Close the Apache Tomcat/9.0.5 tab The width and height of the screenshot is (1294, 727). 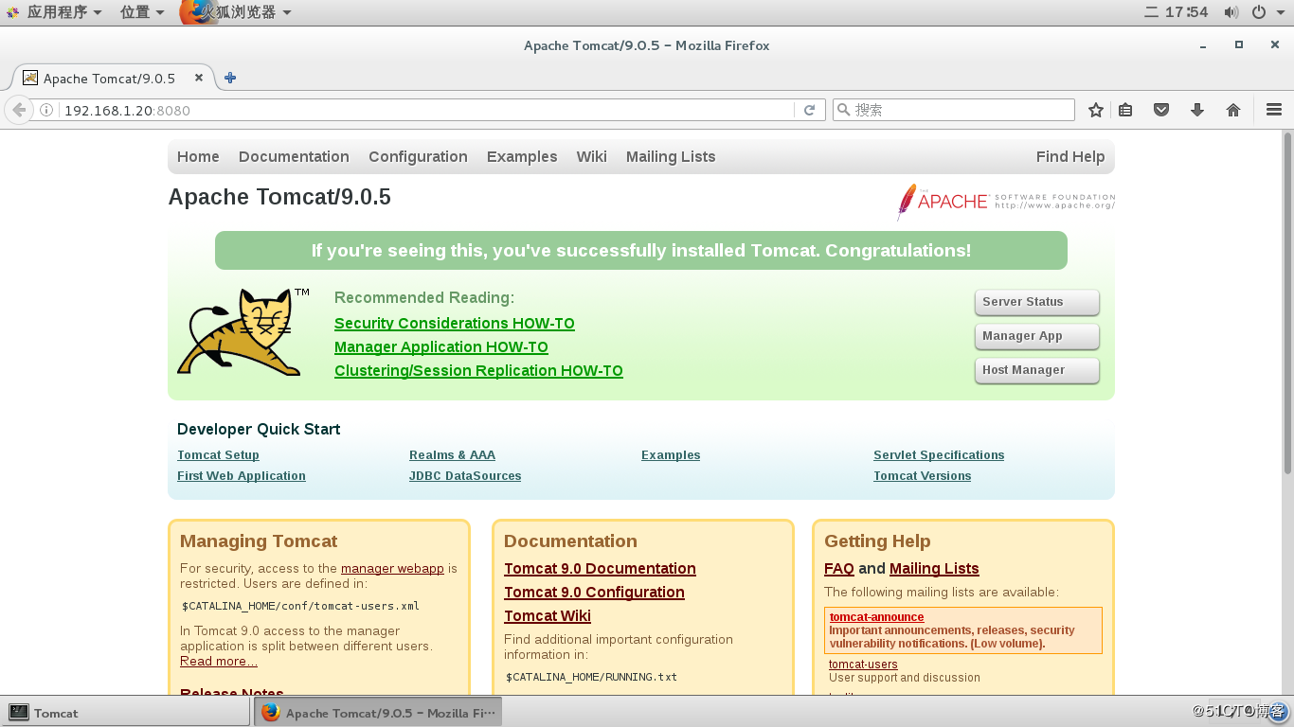coord(198,78)
